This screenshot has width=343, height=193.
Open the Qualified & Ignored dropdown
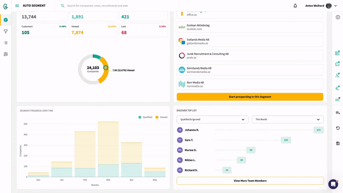(212, 120)
